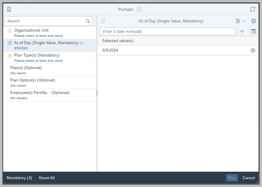Click the search magnifier icon
Image resolution: width=262 pixels, height=187 pixels.
pyautogui.click(x=88, y=21)
